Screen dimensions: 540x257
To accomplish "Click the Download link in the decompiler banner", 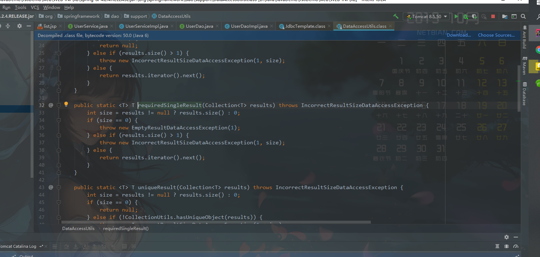I will coord(459,35).
